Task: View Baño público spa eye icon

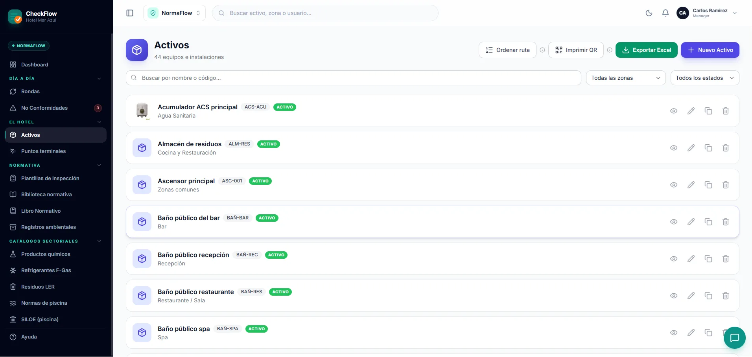Action: tap(674, 333)
